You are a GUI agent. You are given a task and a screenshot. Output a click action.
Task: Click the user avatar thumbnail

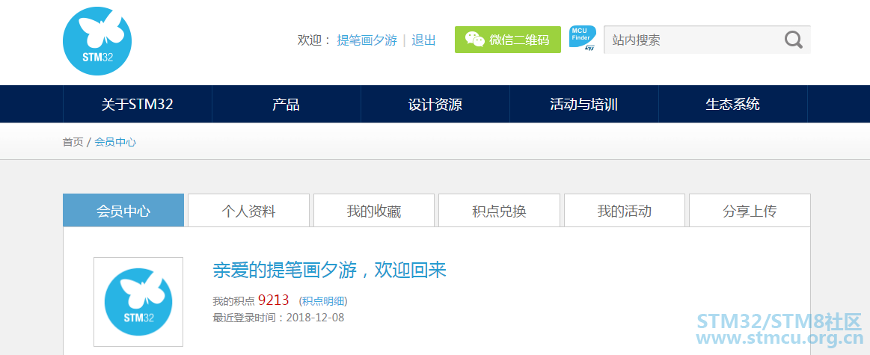pyautogui.click(x=138, y=302)
